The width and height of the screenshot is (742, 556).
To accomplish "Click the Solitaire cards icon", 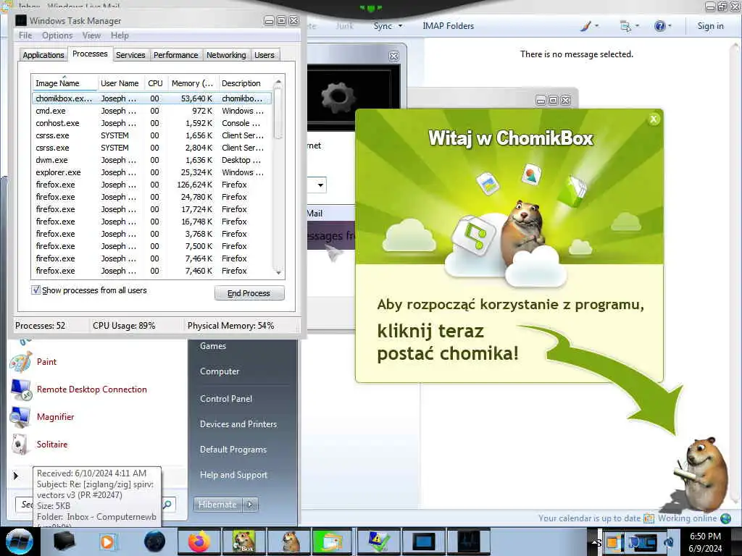I will [20, 445].
